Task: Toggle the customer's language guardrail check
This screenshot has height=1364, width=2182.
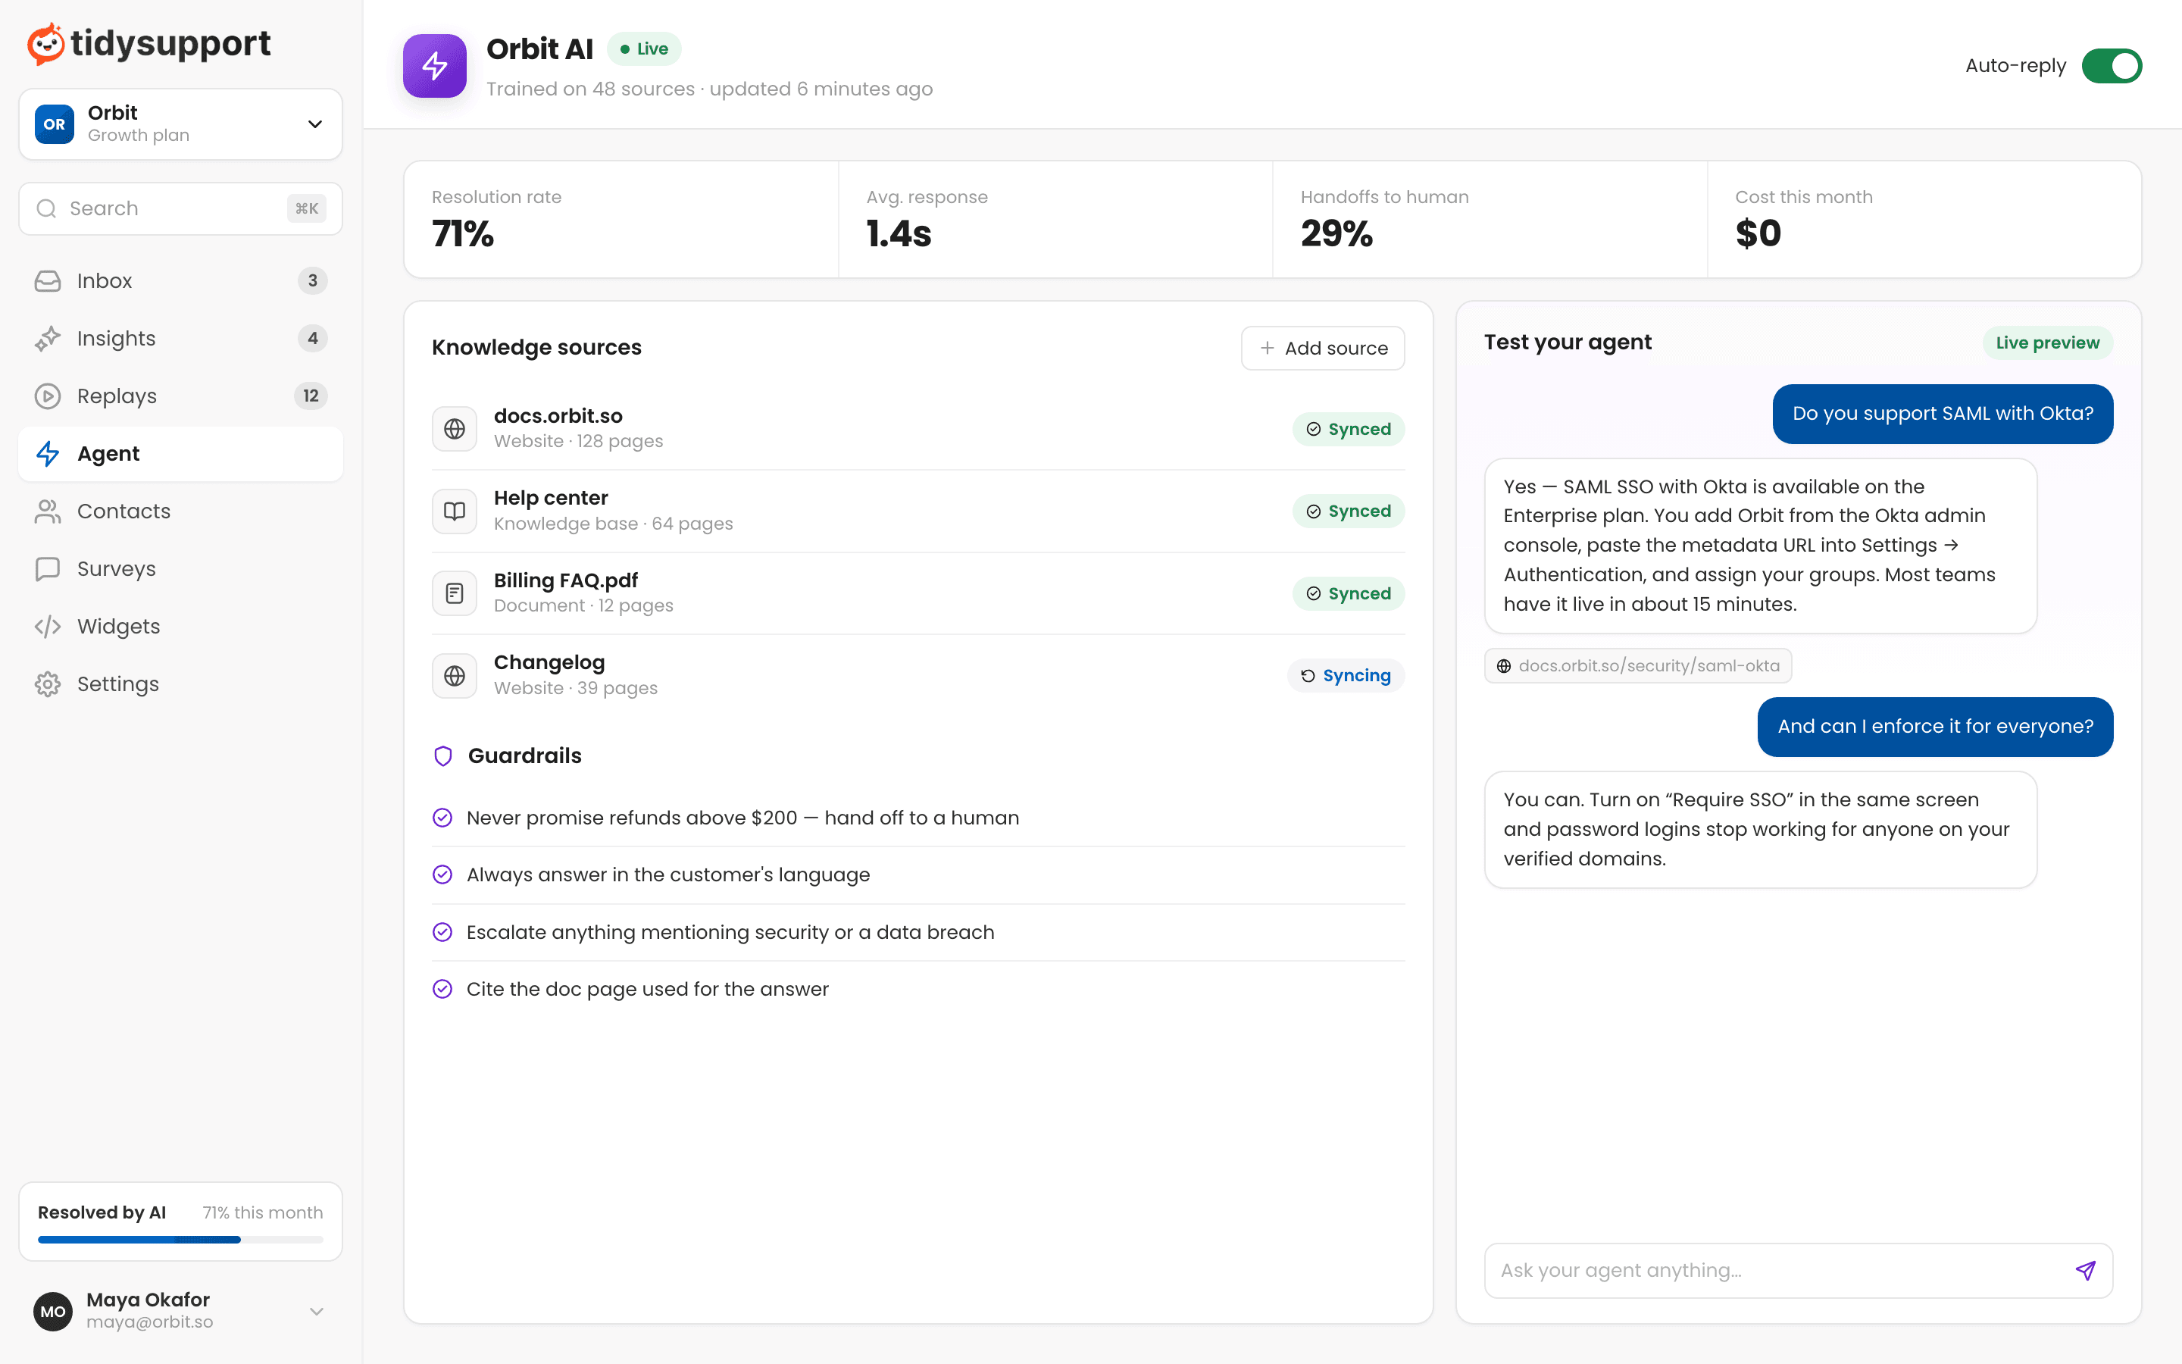Action: (x=442, y=874)
